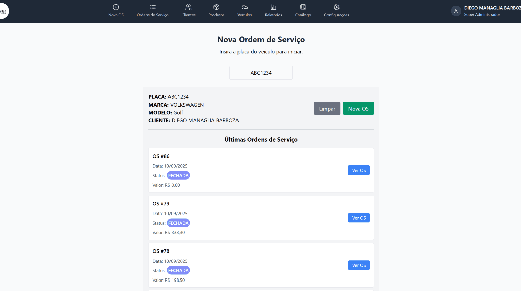Click Ver OS for OS #78
Image resolution: width=521 pixels, height=291 pixels.
click(x=359, y=265)
